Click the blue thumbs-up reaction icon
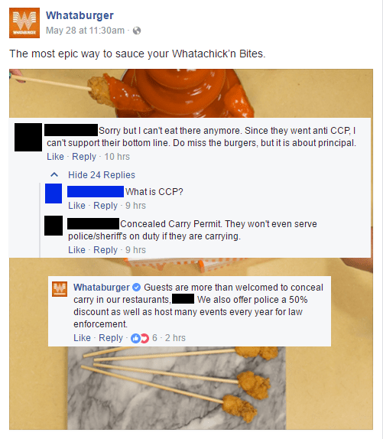Image resolution: width=383 pixels, height=439 pixels. pos(135,338)
